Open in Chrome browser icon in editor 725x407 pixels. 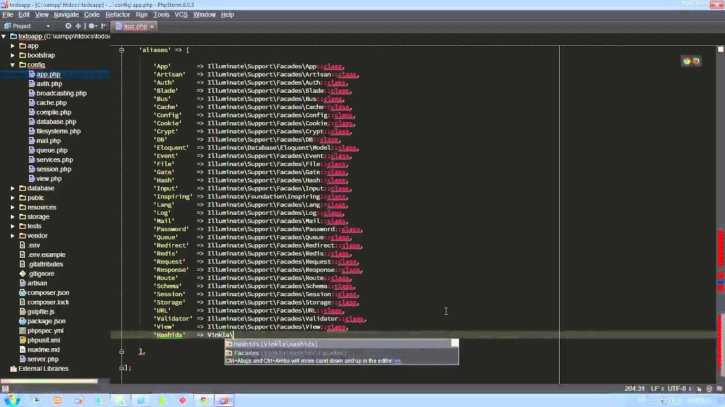(x=687, y=61)
